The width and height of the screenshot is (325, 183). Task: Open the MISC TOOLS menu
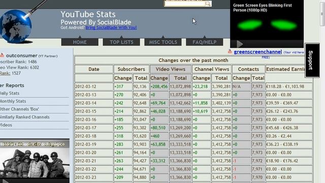(163, 42)
